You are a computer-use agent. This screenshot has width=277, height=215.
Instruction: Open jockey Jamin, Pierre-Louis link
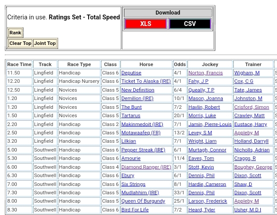pos(210,124)
